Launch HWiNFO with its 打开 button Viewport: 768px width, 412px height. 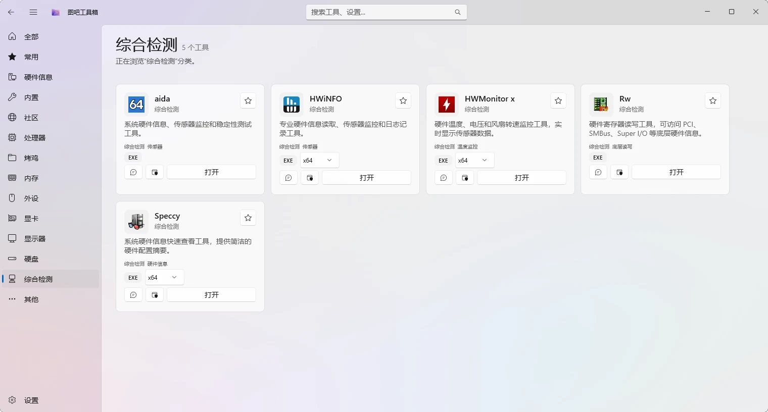(x=367, y=178)
